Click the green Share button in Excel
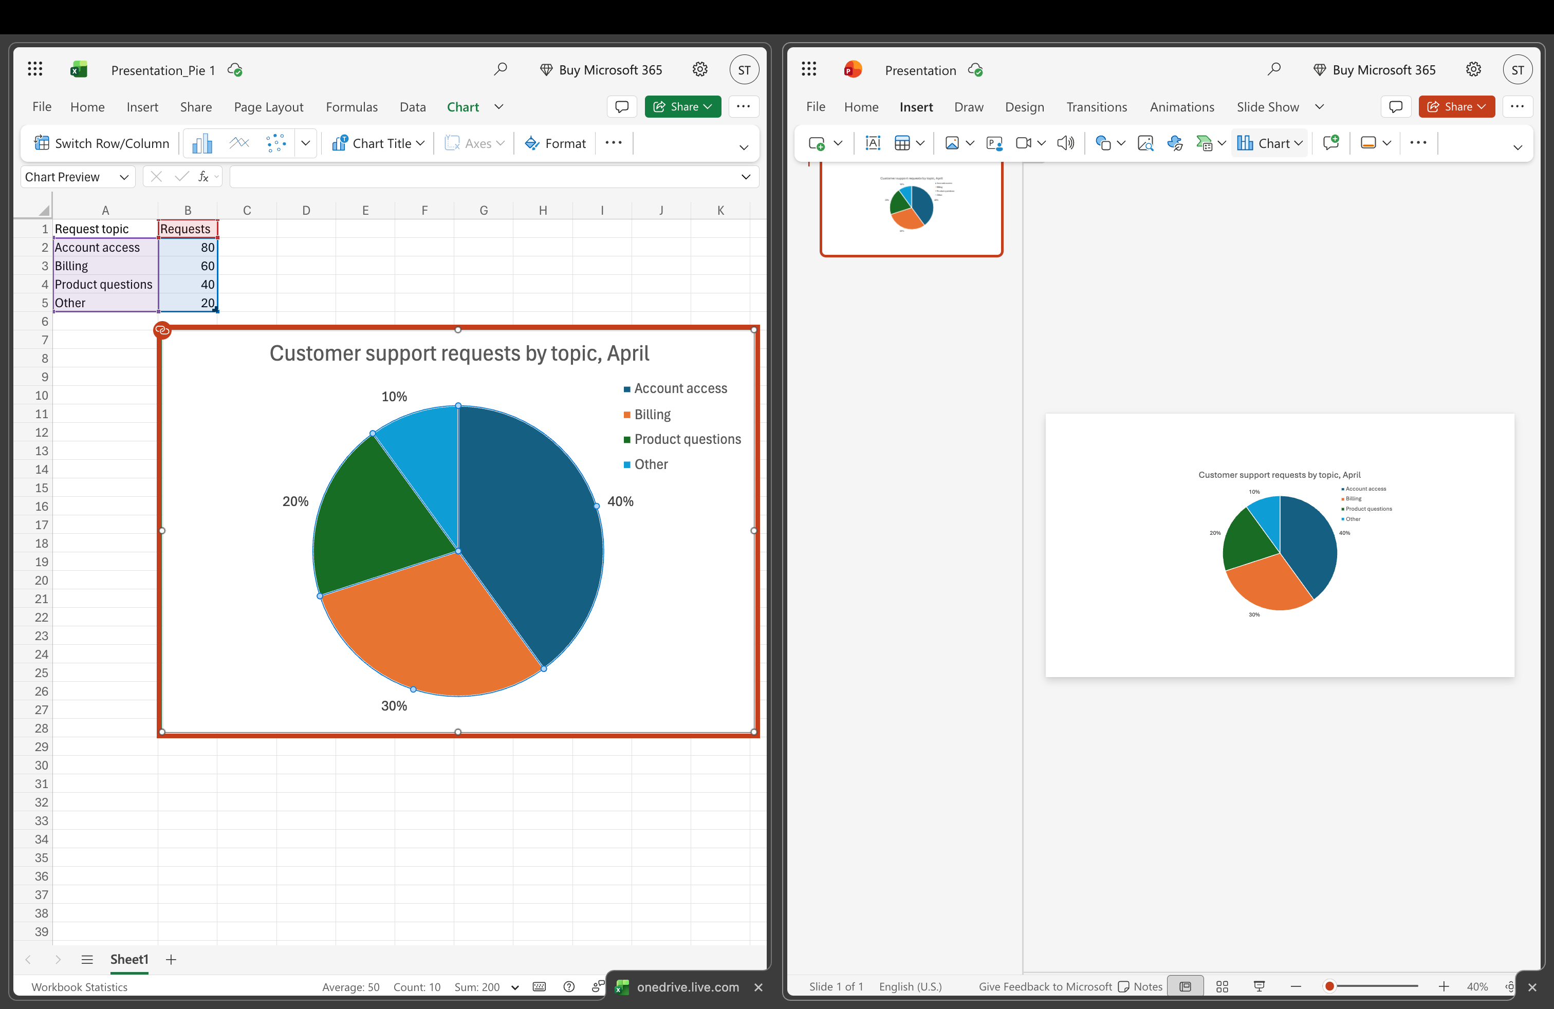 (682, 106)
